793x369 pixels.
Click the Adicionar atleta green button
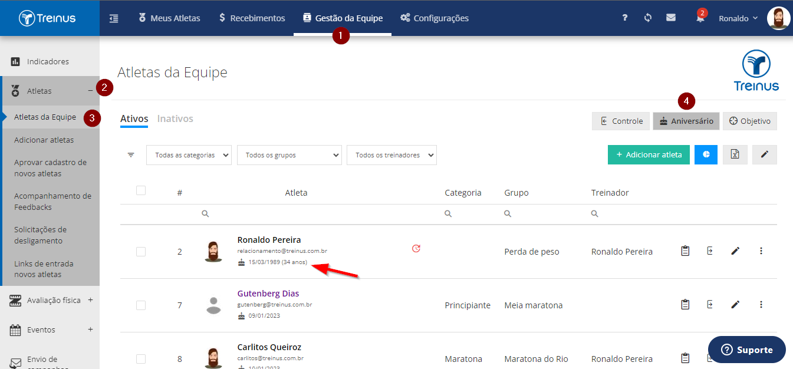coord(649,154)
